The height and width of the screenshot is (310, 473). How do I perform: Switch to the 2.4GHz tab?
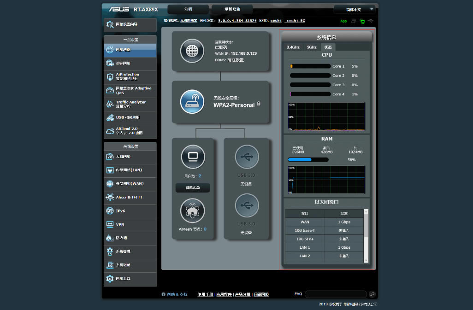tap(293, 47)
